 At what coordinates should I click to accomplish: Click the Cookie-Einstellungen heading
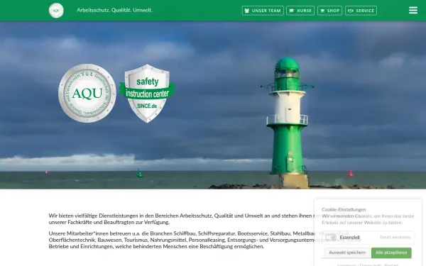click(344, 209)
